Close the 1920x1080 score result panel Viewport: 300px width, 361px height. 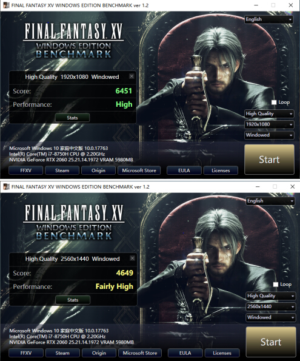(x=132, y=76)
